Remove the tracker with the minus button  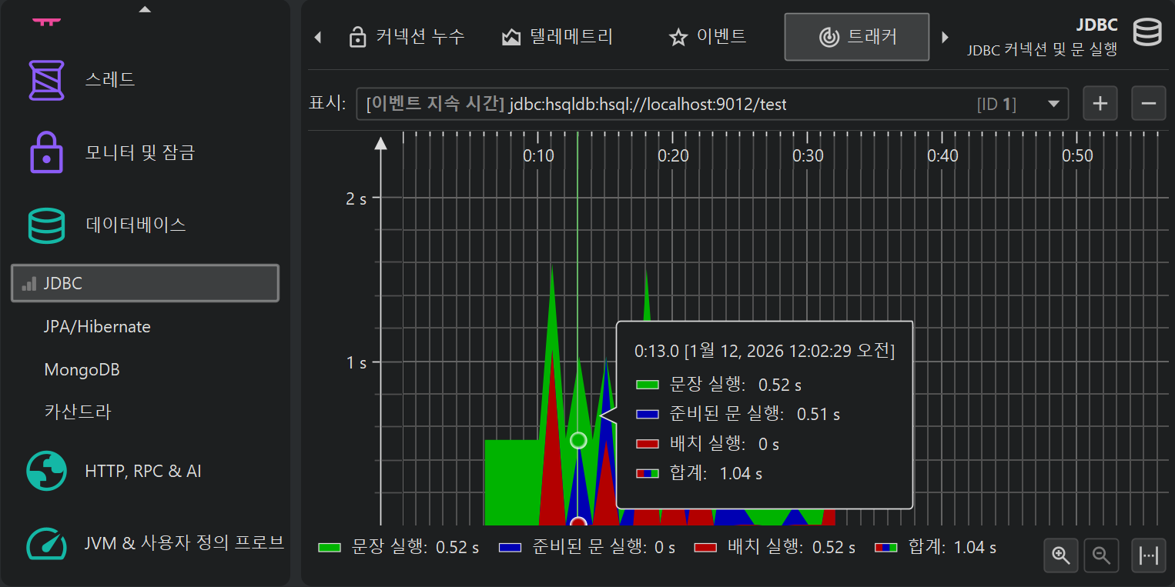[1149, 104]
